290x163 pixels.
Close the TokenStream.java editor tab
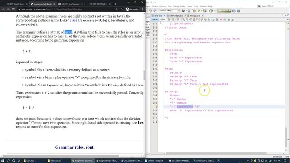tap(185, 16)
